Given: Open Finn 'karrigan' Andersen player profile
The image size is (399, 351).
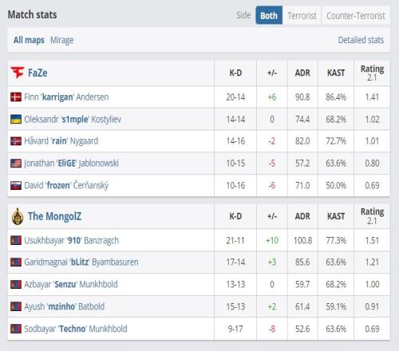Looking at the screenshot, I should 66,97.
